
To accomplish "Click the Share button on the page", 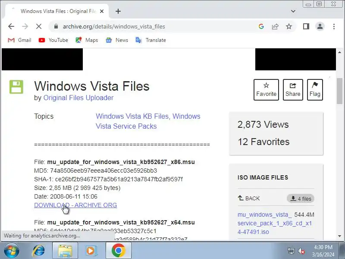I will click(293, 90).
